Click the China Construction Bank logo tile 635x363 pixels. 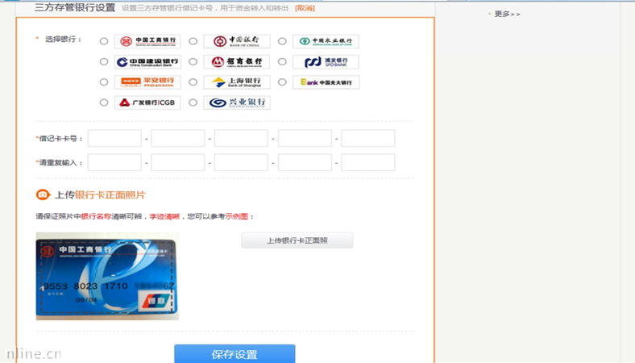click(x=147, y=61)
